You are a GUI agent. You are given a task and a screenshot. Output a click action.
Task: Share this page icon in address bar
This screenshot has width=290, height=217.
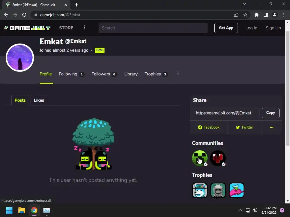236,15
